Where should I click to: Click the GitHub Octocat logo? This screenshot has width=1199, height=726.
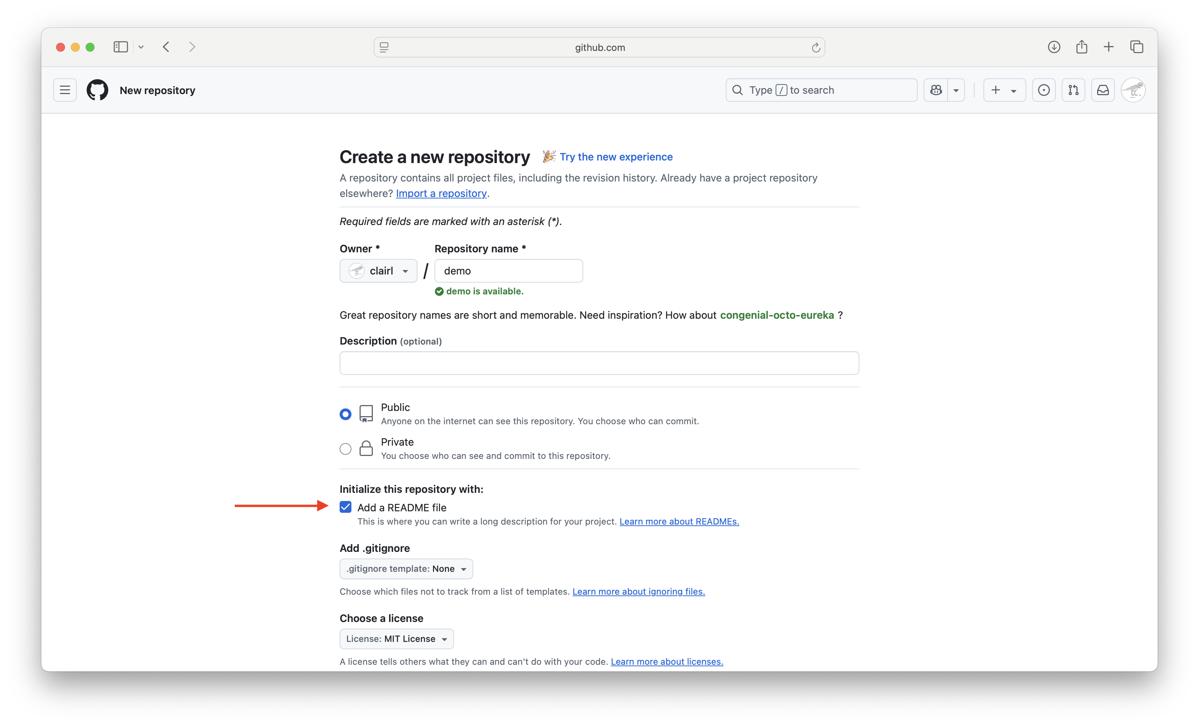(x=97, y=90)
